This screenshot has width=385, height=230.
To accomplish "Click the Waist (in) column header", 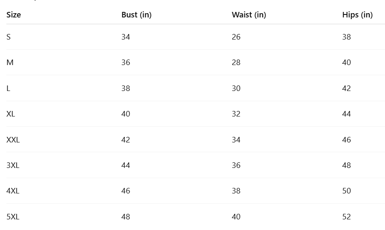I will coord(249,15).
